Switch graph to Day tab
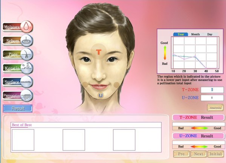 click(210, 34)
